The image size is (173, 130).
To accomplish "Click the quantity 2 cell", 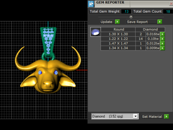I will (x=141, y=34).
